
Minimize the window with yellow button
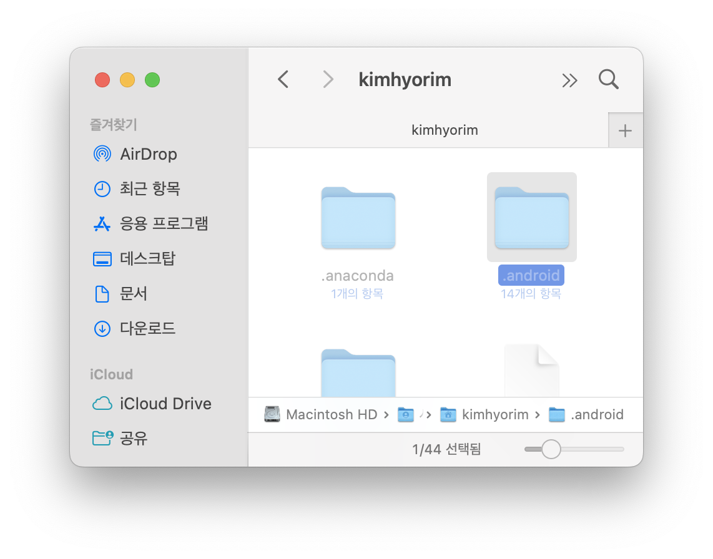tap(127, 79)
